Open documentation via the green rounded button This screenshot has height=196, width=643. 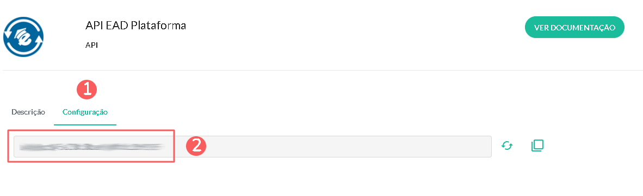(x=574, y=27)
